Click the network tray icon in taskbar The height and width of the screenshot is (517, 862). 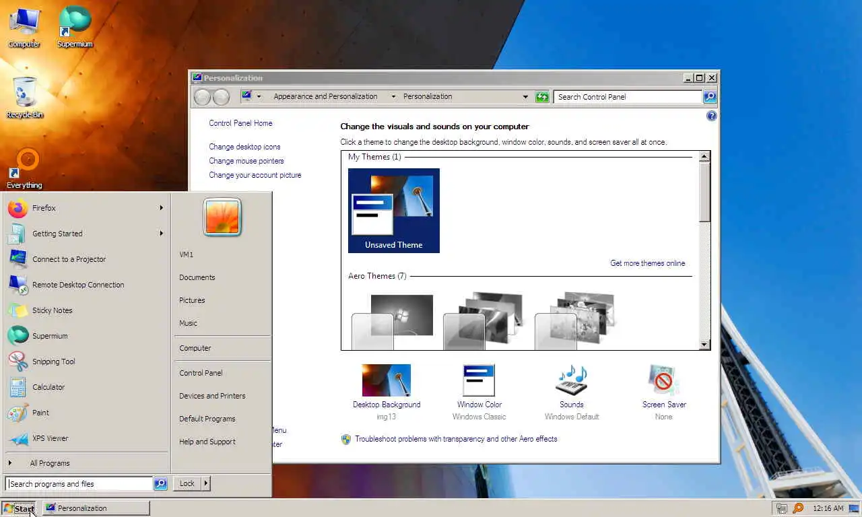pyautogui.click(x=782, y=508)
